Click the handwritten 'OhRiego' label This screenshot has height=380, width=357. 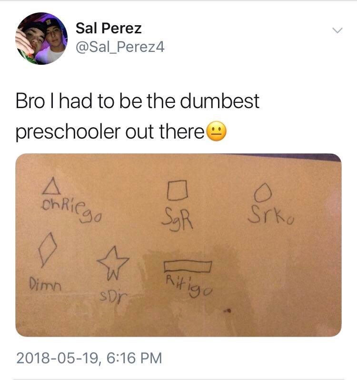tap(71, 210)
